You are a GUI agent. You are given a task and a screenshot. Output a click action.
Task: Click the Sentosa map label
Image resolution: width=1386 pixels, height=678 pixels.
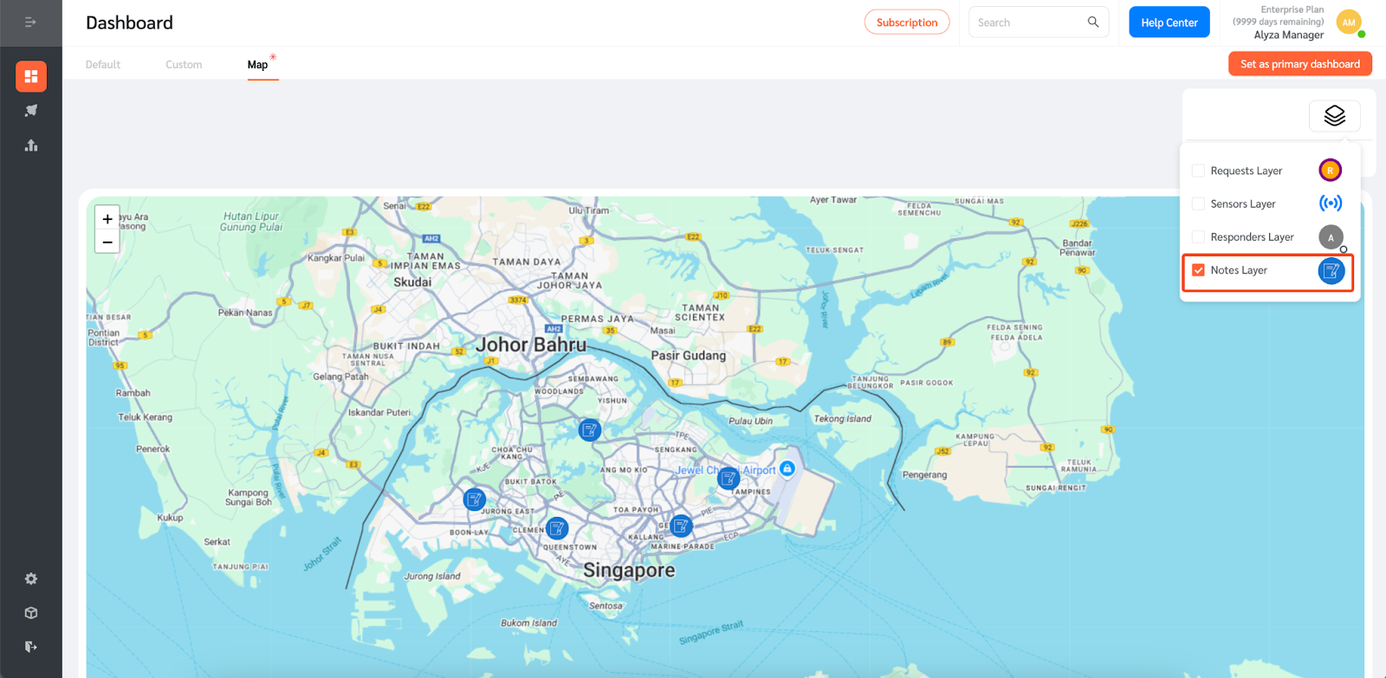[x=606, y=605]
